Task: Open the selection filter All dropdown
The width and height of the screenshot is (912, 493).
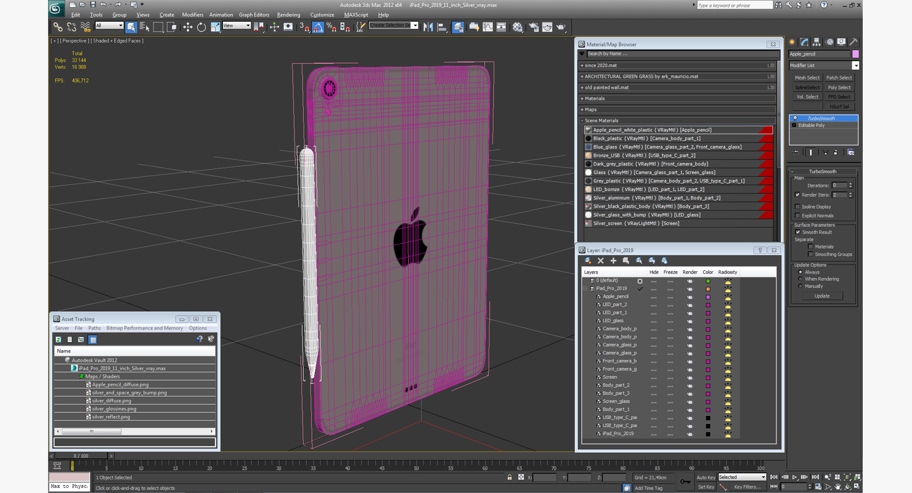Action: point(109,26)
